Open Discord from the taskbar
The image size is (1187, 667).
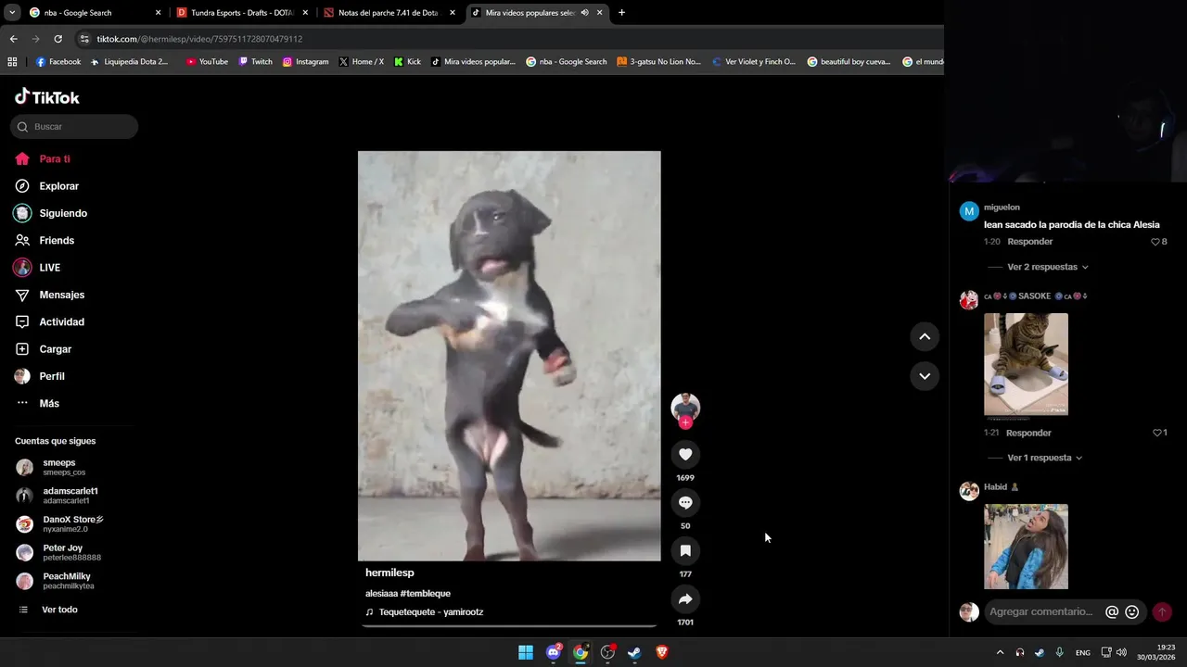tap(554, 652)
